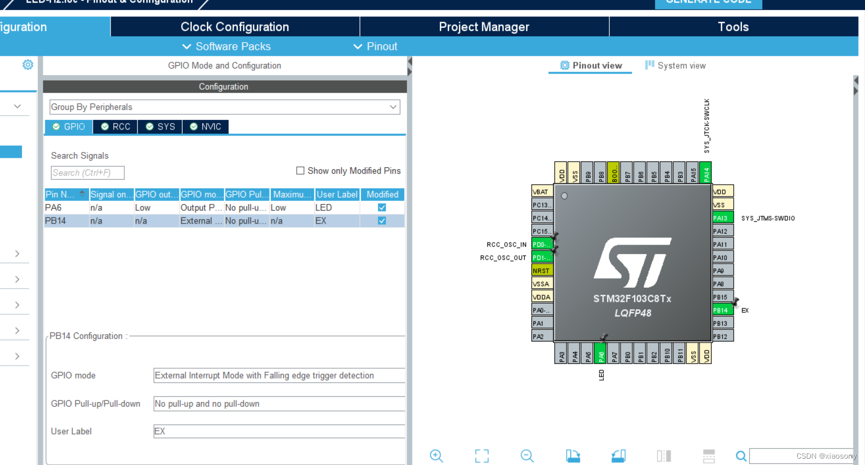Click the PA14 SWCLK pin on the chip
This screenshot has height=465, width=865.
[x=706, y=172]
